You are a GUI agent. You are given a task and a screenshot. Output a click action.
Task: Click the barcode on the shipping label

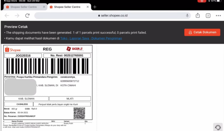(47, 66)
